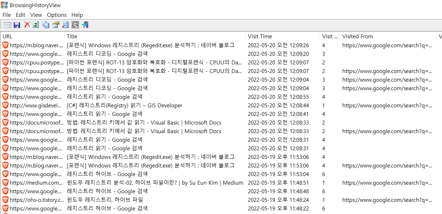
Task: Open the Help menu
Action: point(77,15)
